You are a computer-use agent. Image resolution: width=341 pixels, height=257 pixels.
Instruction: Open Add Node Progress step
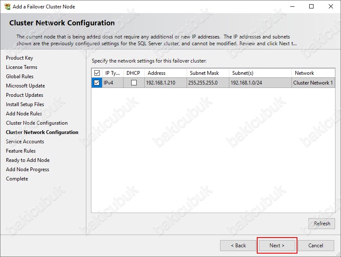27,170
